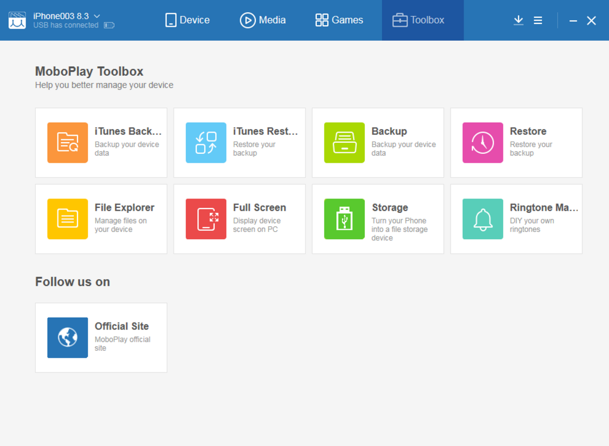Click the Restore title text
Image resolution: width=609 pixels, height=446 pixels.
coord(528,131)
